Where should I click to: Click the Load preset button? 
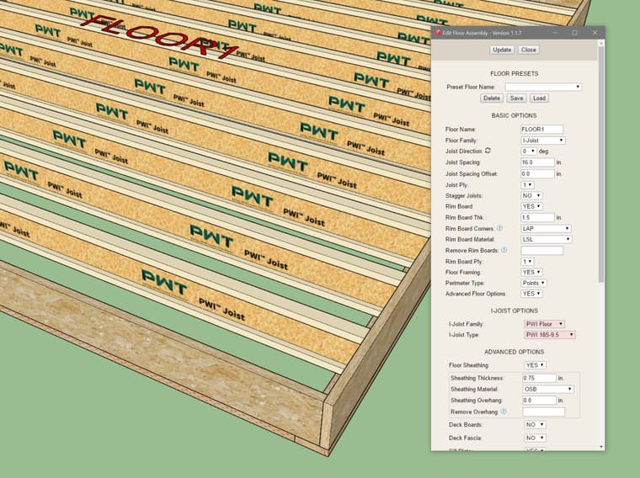click(x=539, y=98)
